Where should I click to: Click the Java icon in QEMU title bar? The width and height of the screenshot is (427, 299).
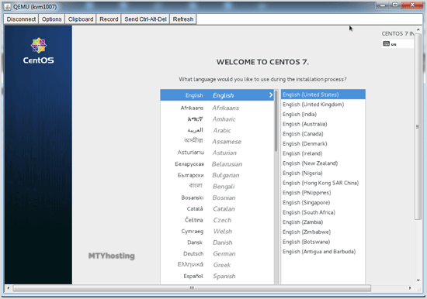tap(8, 7)
